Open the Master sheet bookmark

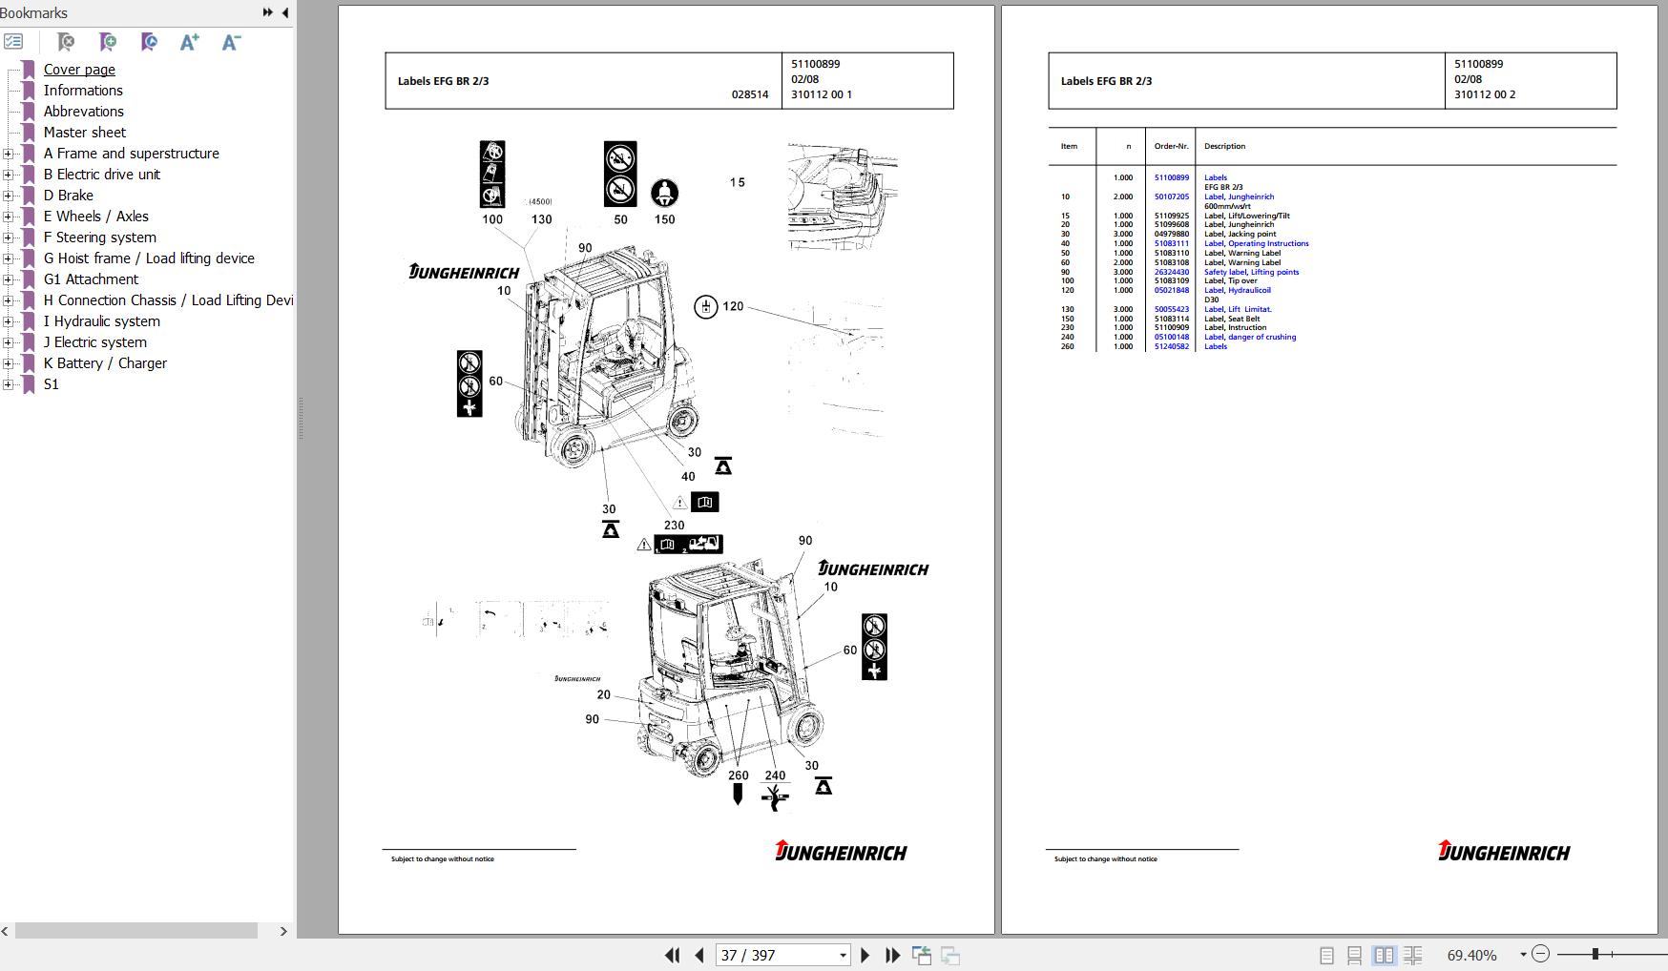(x=84, y=133)
